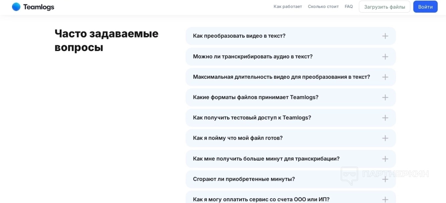Expand plus icon for 'Как мне получить больше минут'
This screenshot has width=446, height=203.
[x=385, y=159]
